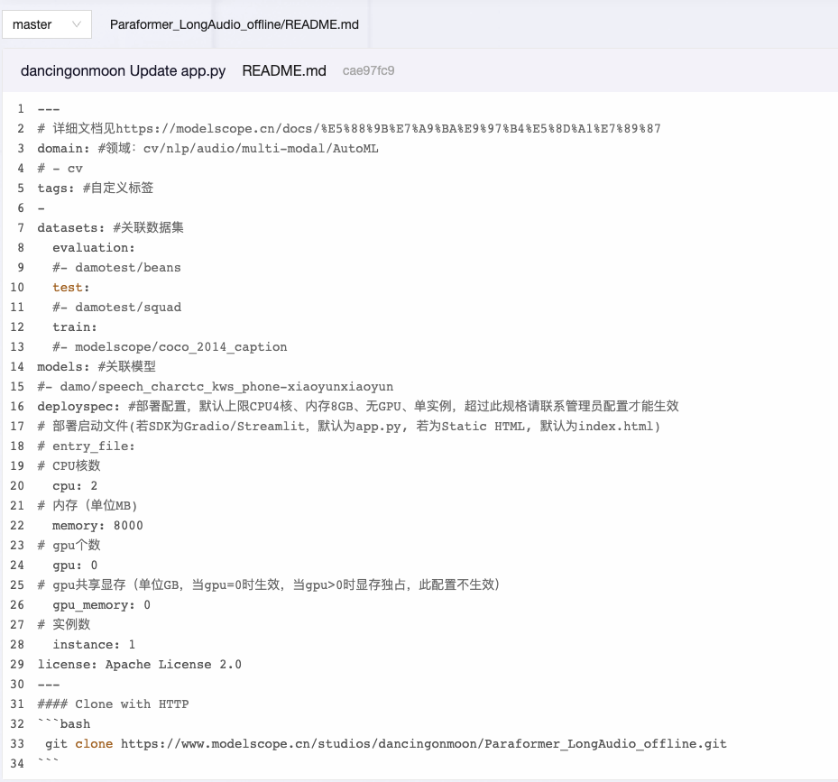Click the 'tags:' line
The height and width of the screenshot is (782, 838).
click(95, 189)
